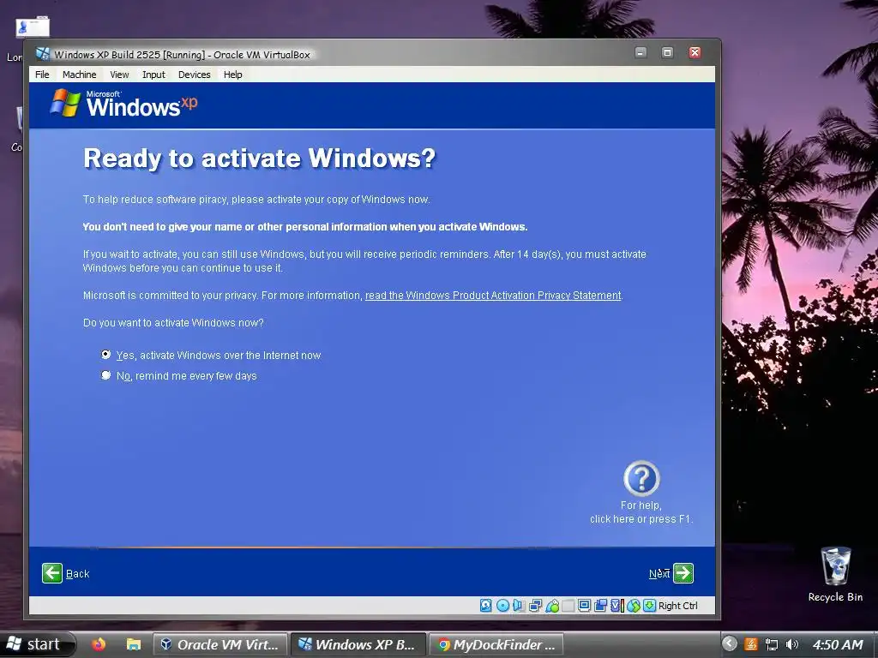Click the recording icon in VirtualBox status bar

pos(601,606)
